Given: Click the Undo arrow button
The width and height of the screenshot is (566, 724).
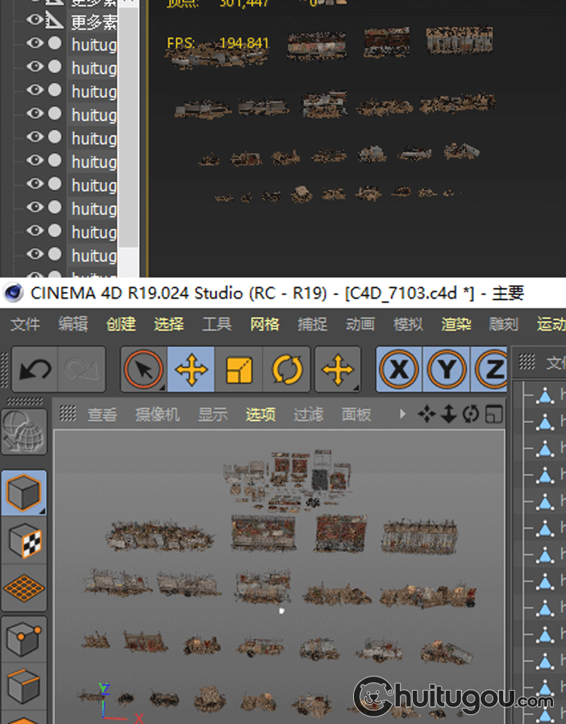Looking at the screenshot, I should click(x=35, y=370).
